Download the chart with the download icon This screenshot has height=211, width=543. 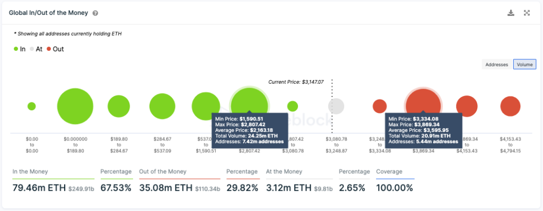tap(511, 13)
